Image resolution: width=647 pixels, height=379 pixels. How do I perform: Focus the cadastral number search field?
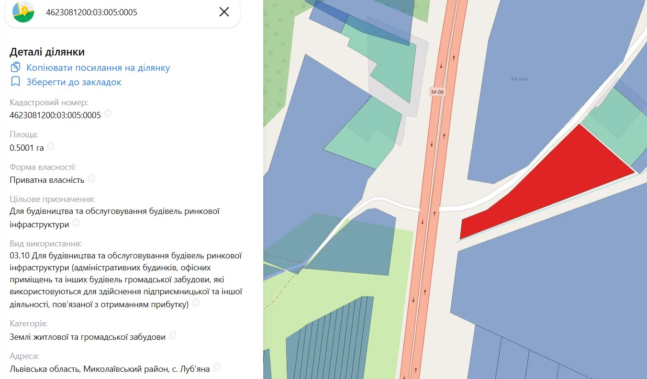pos(127,12)
